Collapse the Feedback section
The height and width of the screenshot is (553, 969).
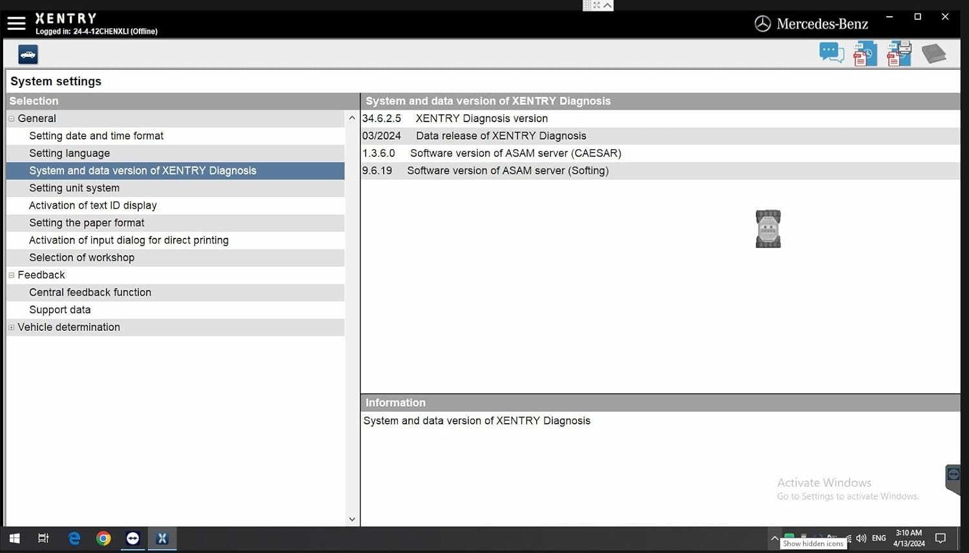(11, 275)
